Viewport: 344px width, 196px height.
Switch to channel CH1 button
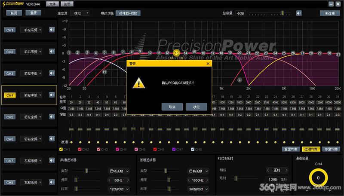(x=10, y=30)
